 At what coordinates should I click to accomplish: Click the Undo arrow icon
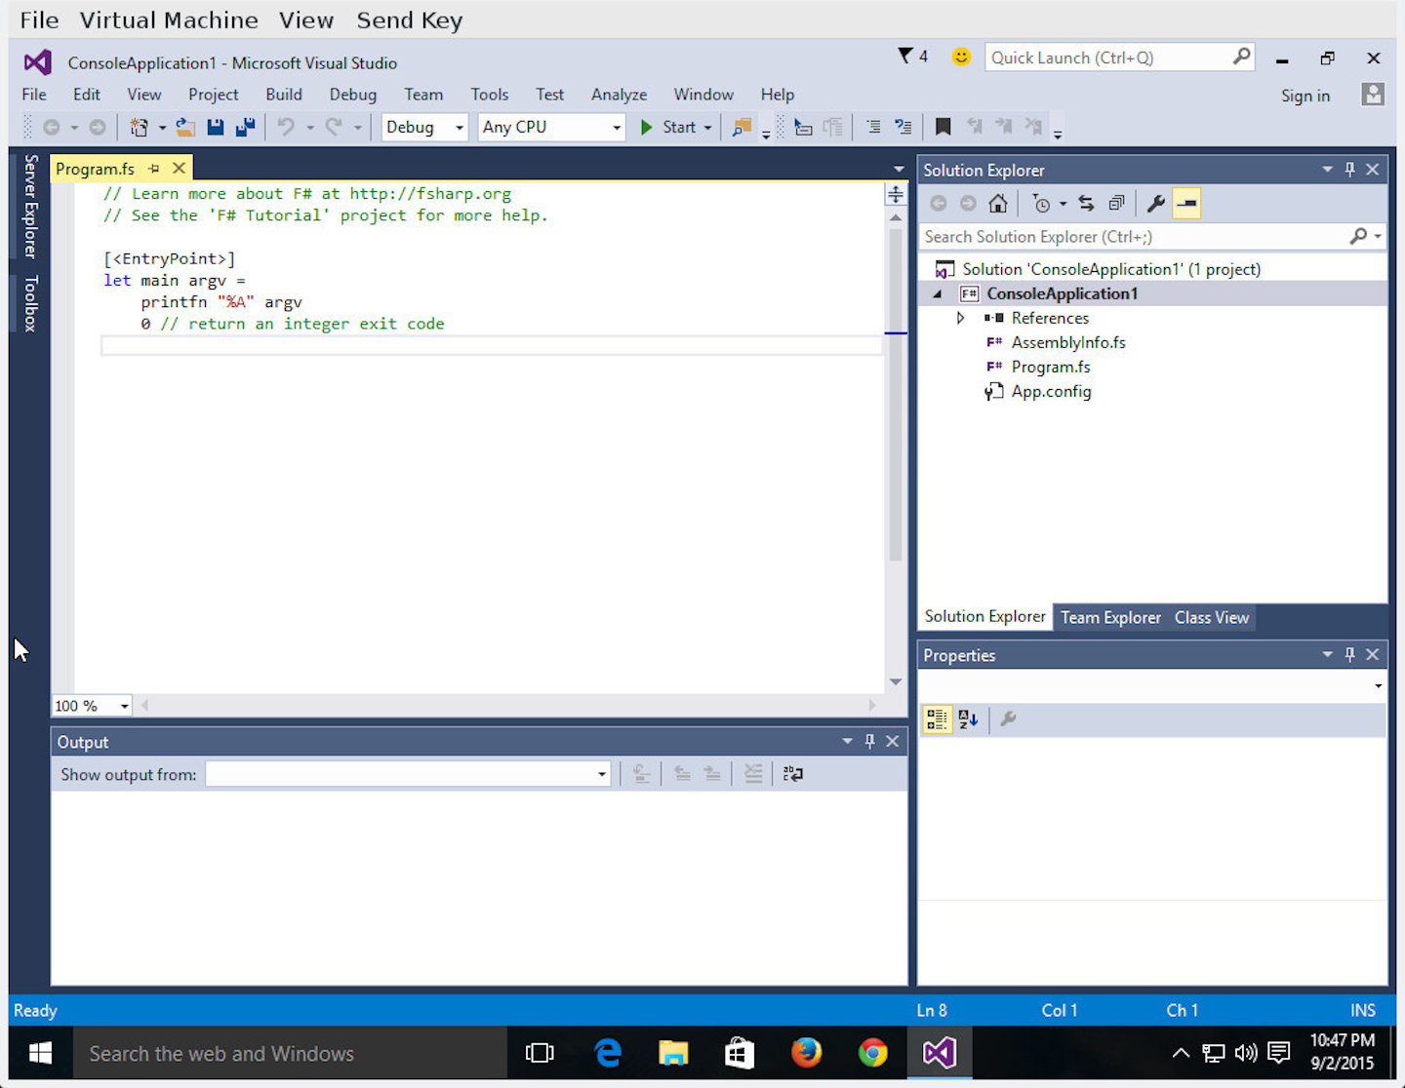[286, 127]
